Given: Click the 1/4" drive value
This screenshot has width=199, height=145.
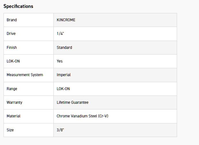Looking at the screenshot, I should tap(60, 34).
